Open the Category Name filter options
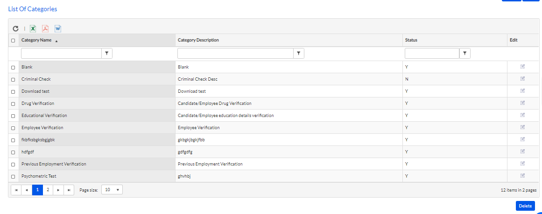Viewport: 542px width, 214px height. click(107, 54)
